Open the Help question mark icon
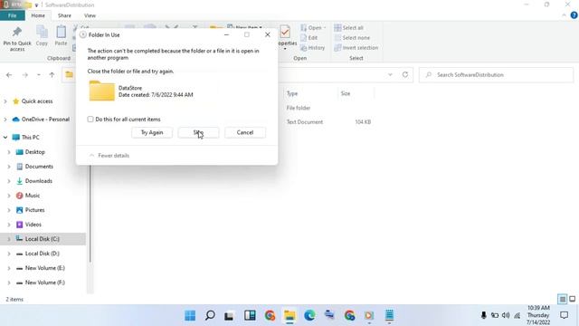This screenshot has height=326, width=579. pyautogui.click(x=574, y=15)
